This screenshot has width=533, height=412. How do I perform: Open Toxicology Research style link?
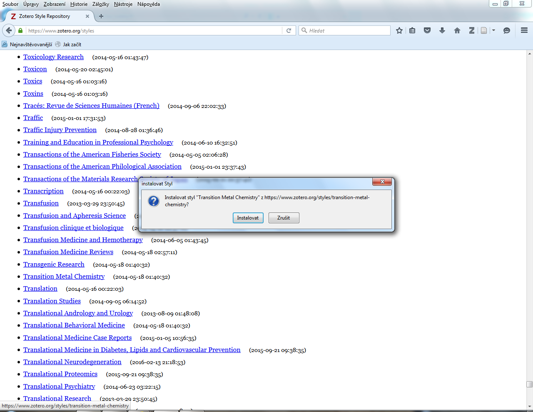pos(53,57)
